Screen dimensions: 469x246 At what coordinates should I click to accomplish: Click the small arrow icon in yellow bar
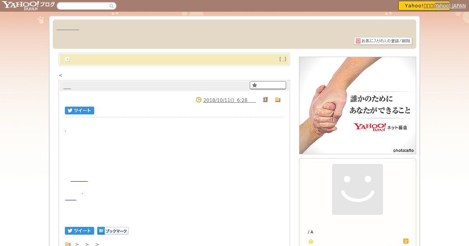coord(67,59)
